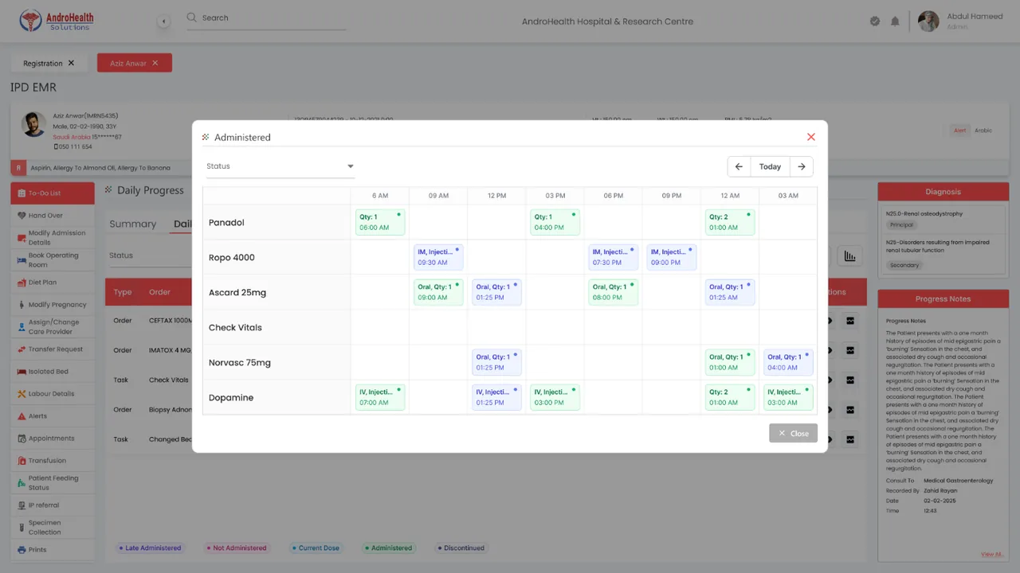Go to next day with right arrow
This screenshot has width=1020, height=573.
point(802,166)
